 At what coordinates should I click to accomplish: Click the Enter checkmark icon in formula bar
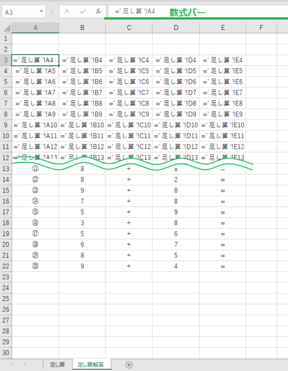[83, 12]
